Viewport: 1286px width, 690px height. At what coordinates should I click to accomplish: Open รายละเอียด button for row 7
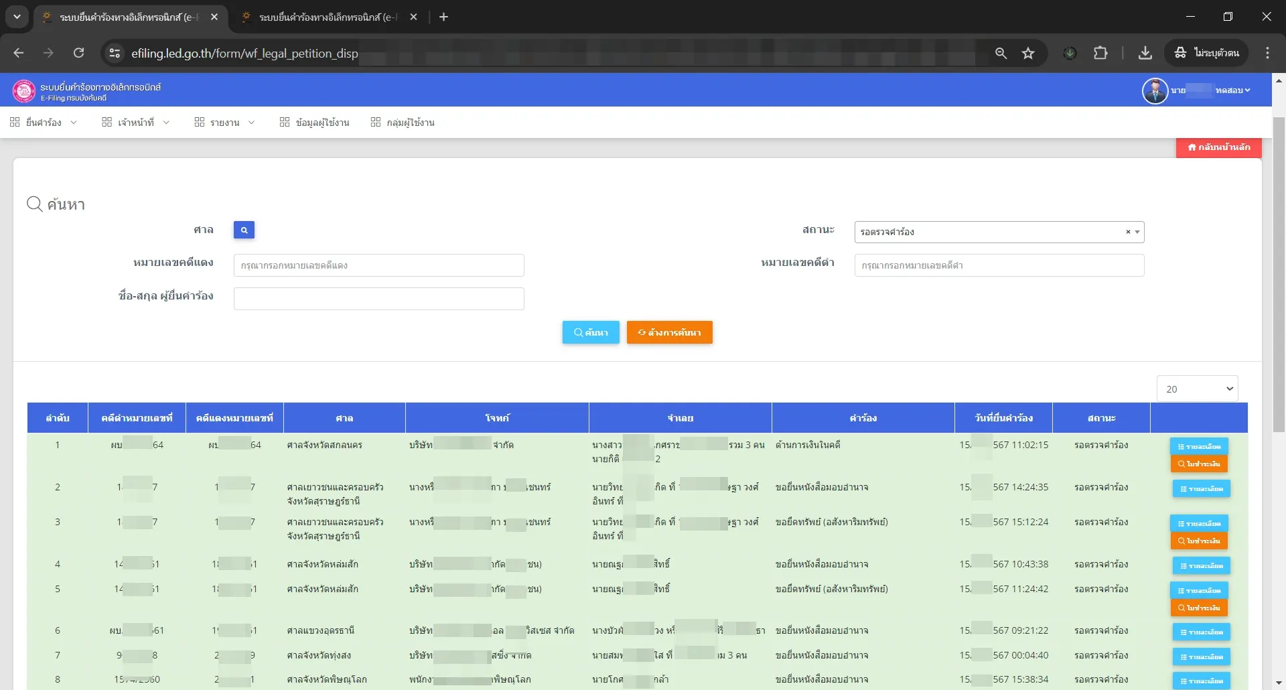(x=1202, y=657)
